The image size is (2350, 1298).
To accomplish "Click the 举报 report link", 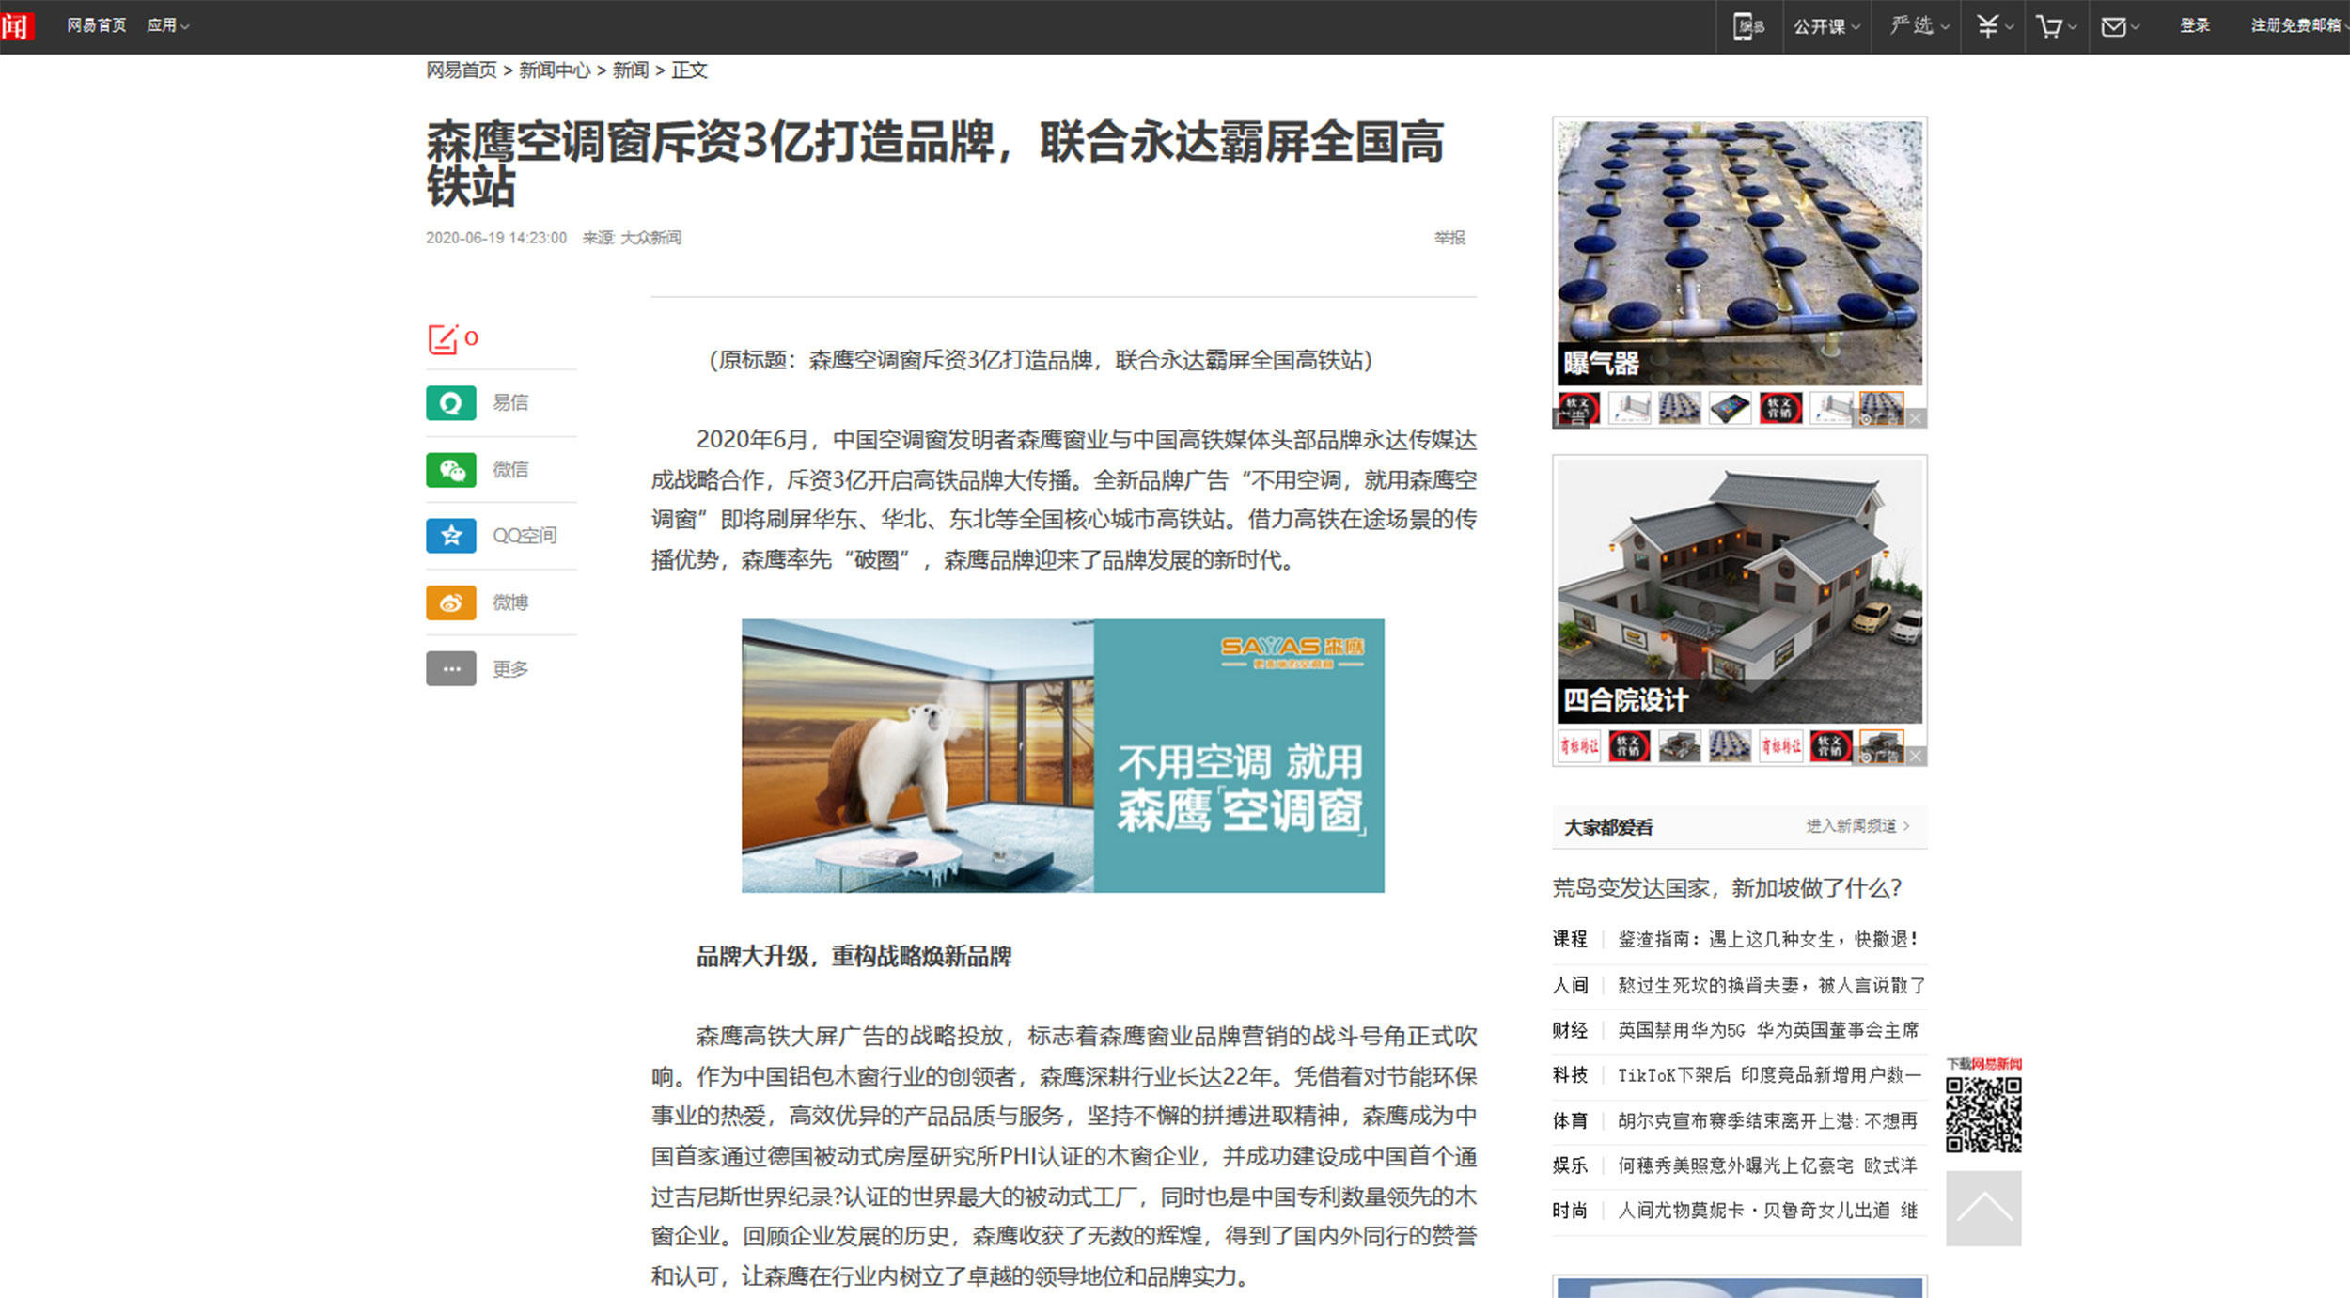I will [x=1449, y=238].
